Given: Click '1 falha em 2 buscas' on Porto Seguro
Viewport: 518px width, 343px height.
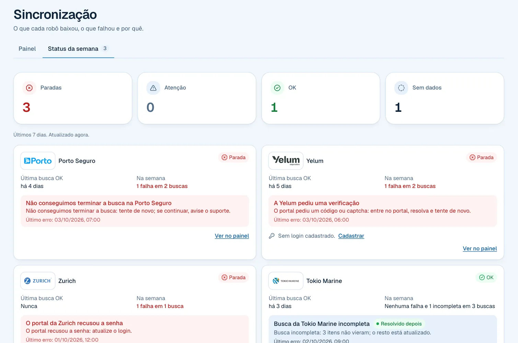Looking at the screenshot, I should [162, 186].
